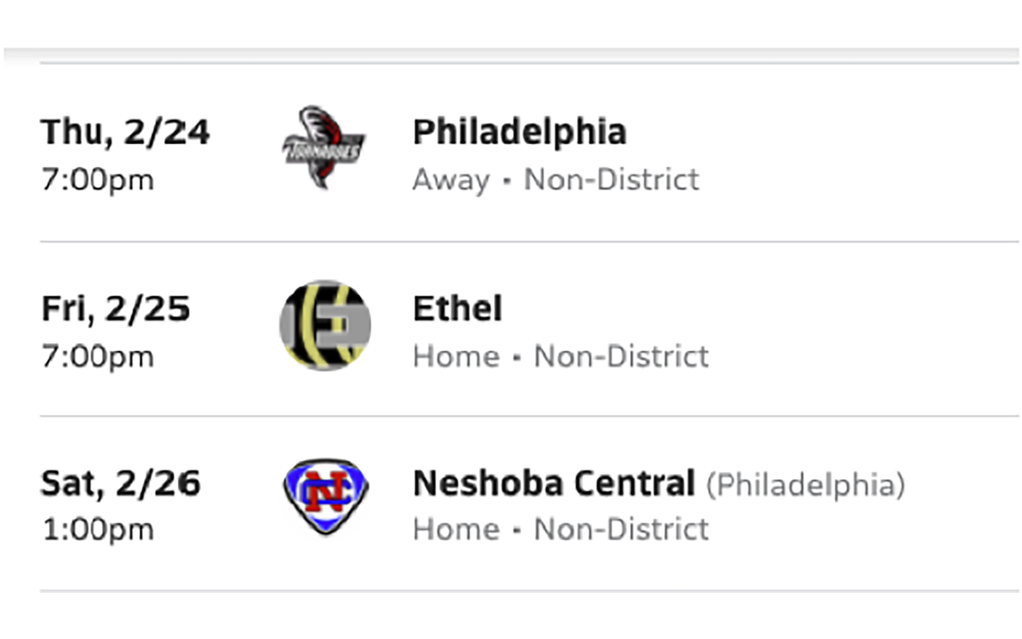This screenshot has height=639, width=1022.
Task: Click the 7:00pm time under Fri, 2/25
Action: (x=98, y=356)
